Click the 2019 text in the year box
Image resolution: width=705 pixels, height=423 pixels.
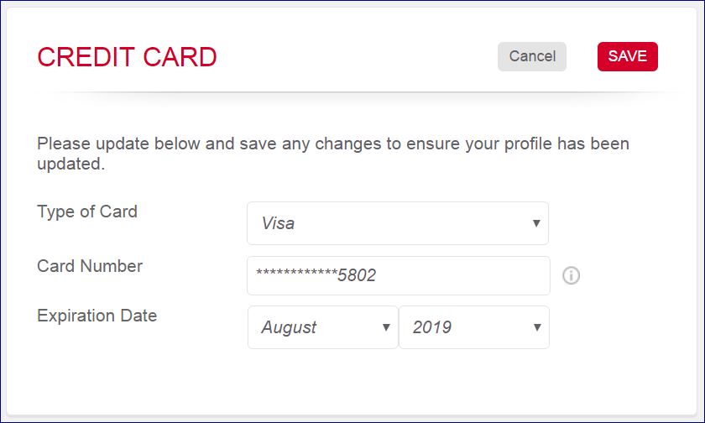[431, 327]
